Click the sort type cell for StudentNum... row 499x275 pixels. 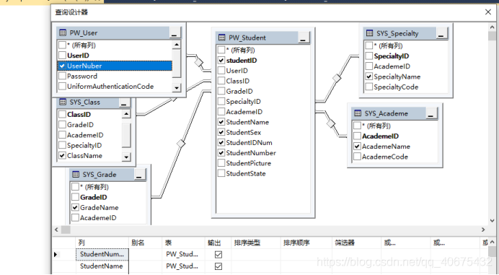tap(256, 254)
